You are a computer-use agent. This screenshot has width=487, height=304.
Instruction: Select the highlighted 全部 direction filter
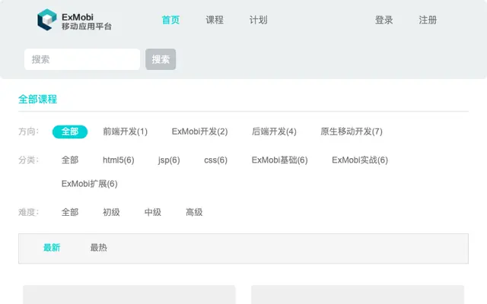point(70,131)
